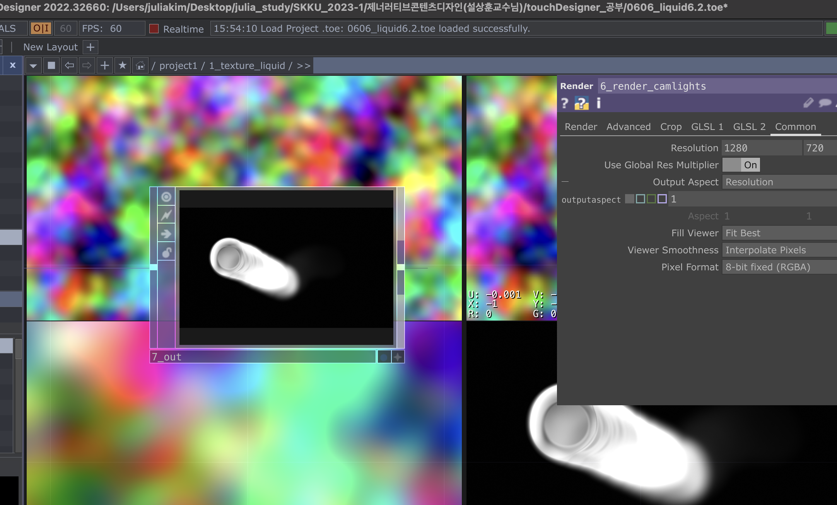Screen dimensions: 837x505
Task: Switch to the Advanced parameter tab
Action: tap(628, 127)
